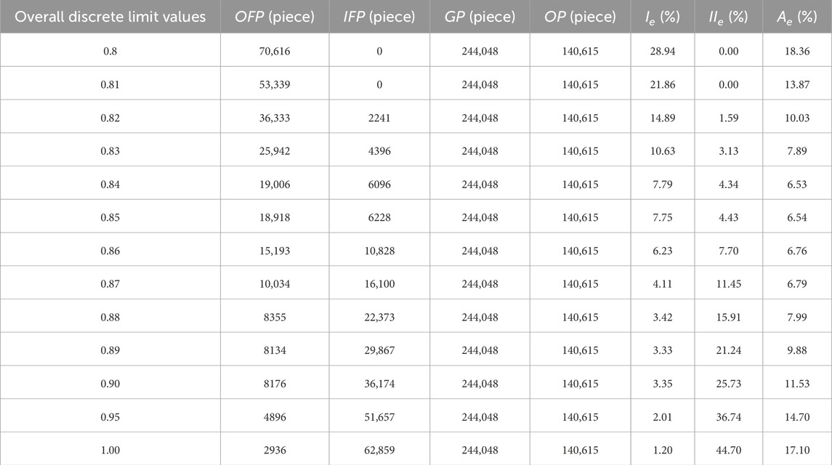
Task: Click the 'Overall discrete limit values' column header
Action: click(x=110, y=17)
